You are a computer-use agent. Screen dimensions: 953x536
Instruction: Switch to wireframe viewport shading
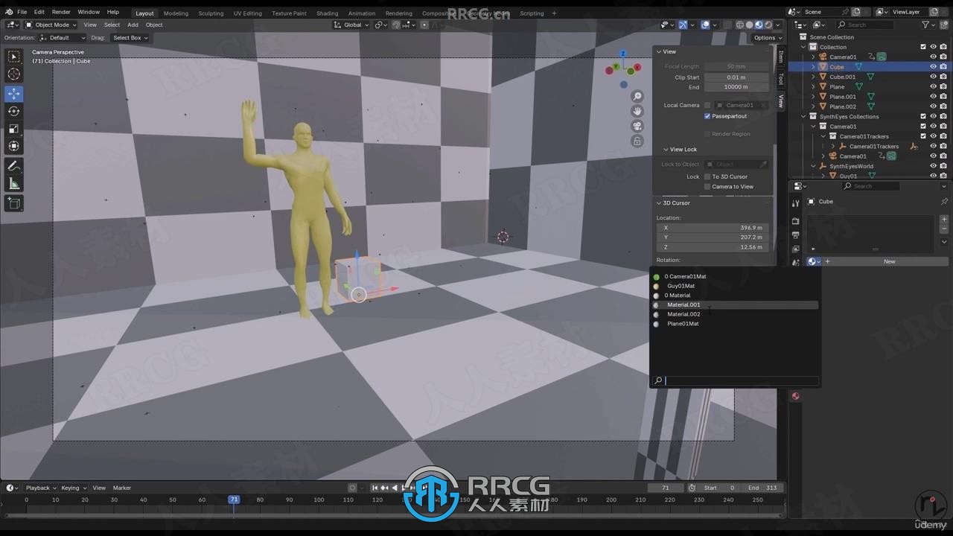point(740,25)
